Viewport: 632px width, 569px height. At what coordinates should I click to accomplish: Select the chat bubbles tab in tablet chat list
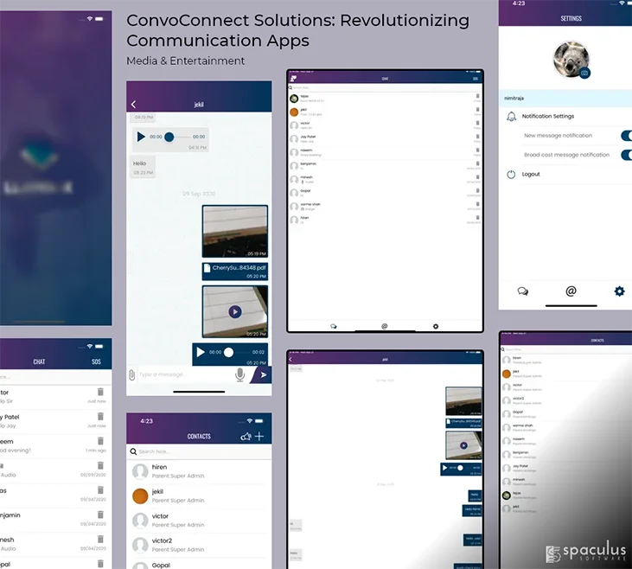pyautogui.click(x=334, y=326)
